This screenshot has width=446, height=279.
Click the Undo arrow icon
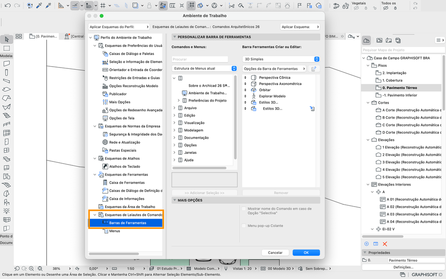click(x=8, y=5)
